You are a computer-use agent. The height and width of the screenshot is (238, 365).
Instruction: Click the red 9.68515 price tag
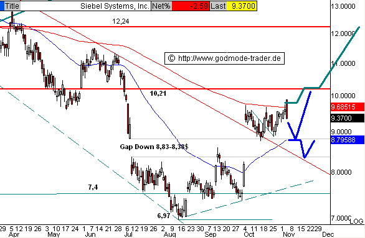coord(348,107)
